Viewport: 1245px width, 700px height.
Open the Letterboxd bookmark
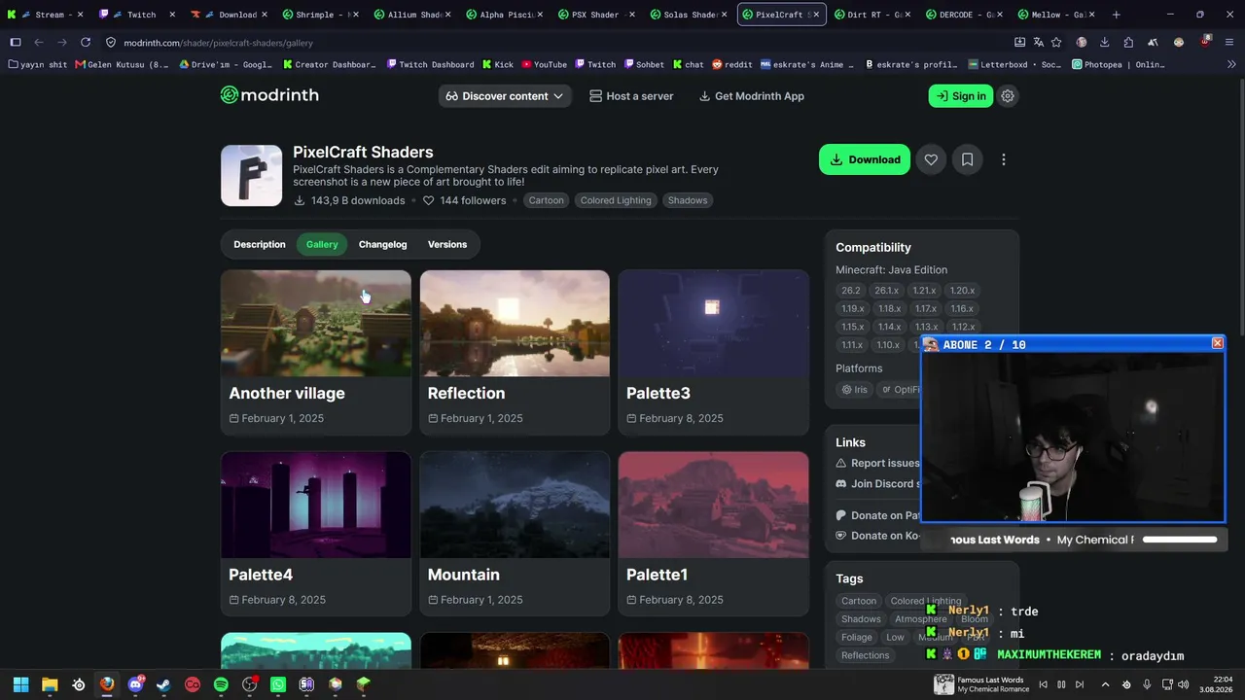pos(1015,64)
